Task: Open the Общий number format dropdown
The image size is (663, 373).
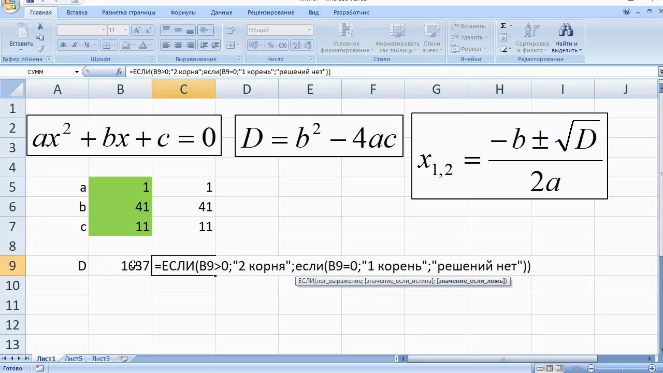Action: coord(310,30)
